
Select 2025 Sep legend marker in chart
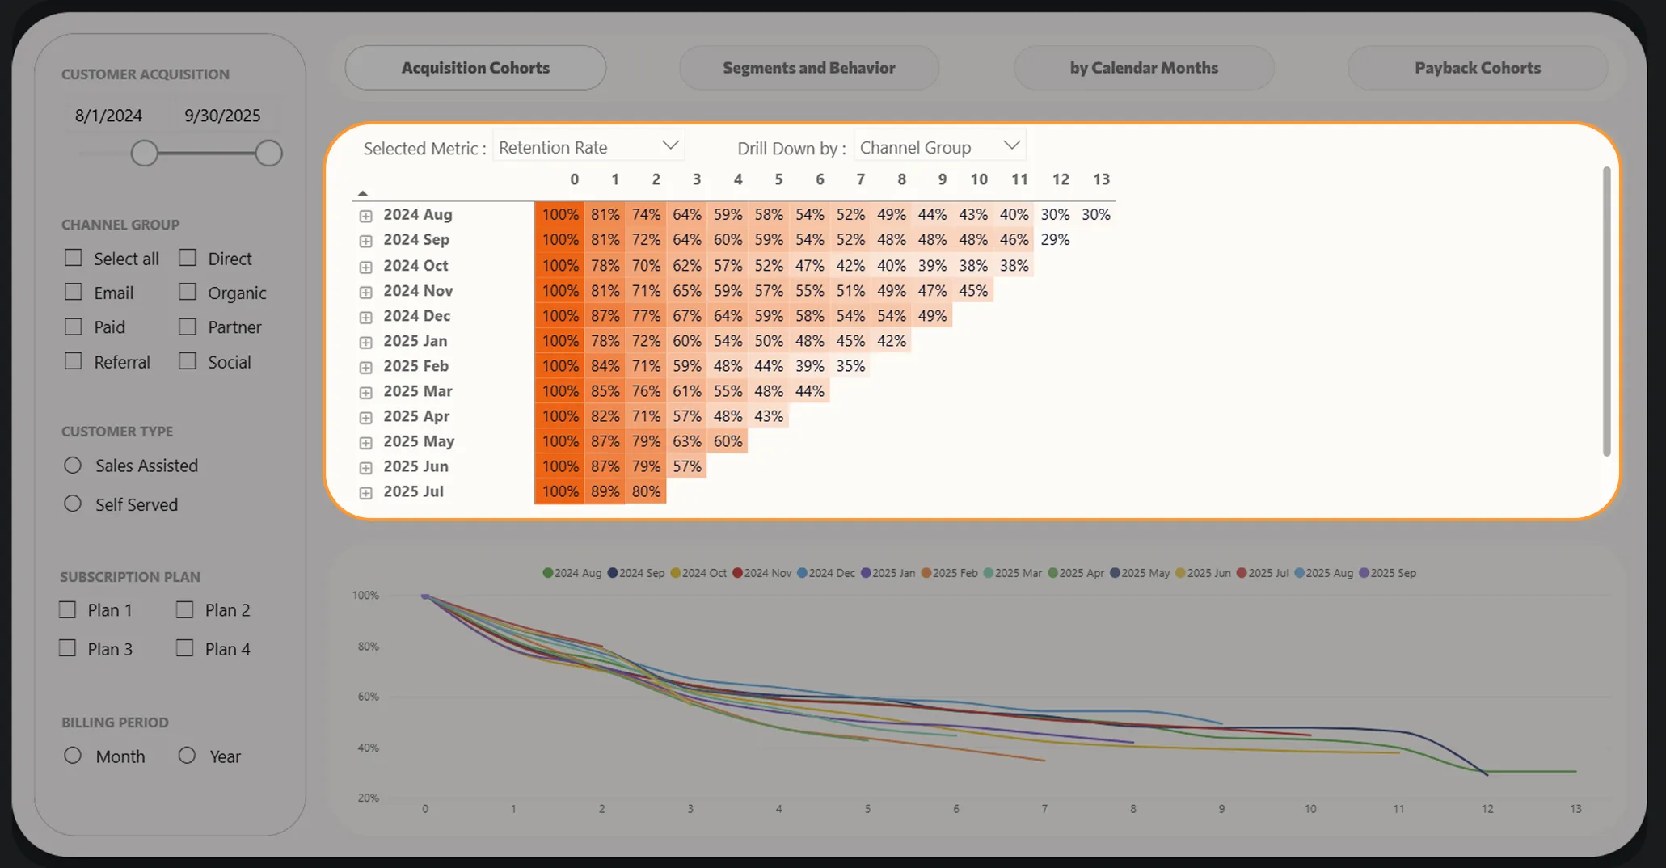[x=1364, y=573]
